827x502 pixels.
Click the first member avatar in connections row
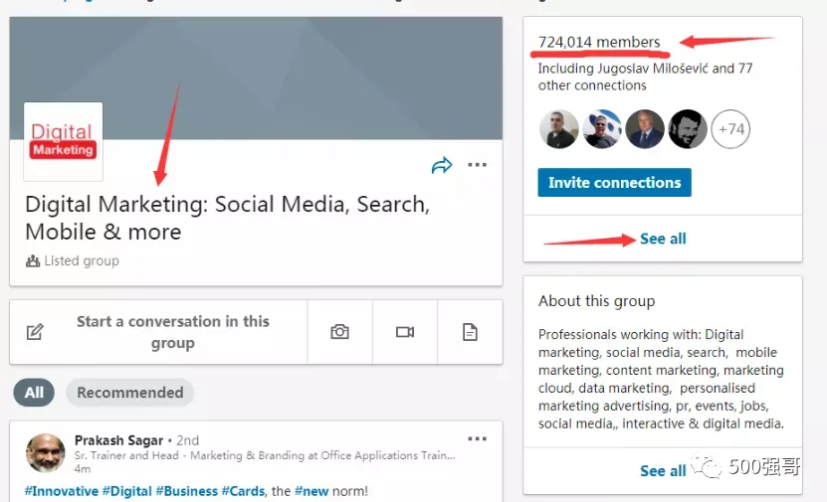tap(559, 129)
